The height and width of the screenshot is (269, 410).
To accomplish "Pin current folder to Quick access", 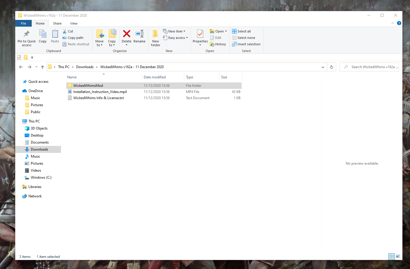I will (26, 38).
